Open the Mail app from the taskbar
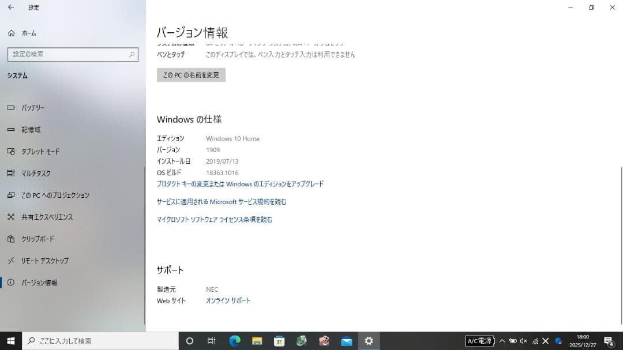Image resolution: width=623 pixels, height=350 pixels. click(346, 341)
